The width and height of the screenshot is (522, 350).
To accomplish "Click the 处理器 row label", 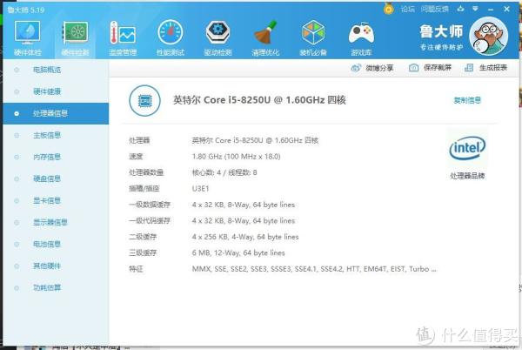I will click(x=139, y=140).
